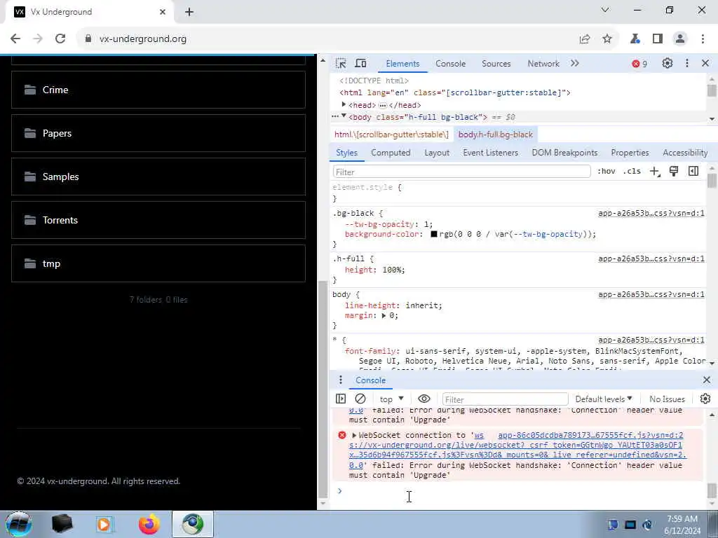The image size is (718, 538).
Task: Share this page icon in address bar
Action: pos(585,39)
